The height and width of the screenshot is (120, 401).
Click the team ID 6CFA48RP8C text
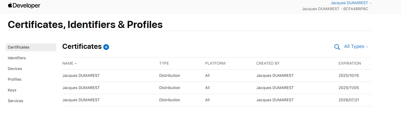(x=356, y=9)
